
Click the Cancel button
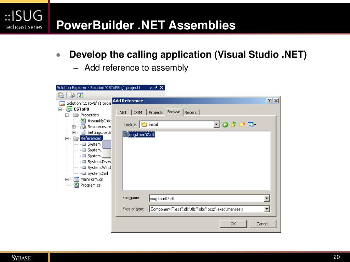(262, 224)
